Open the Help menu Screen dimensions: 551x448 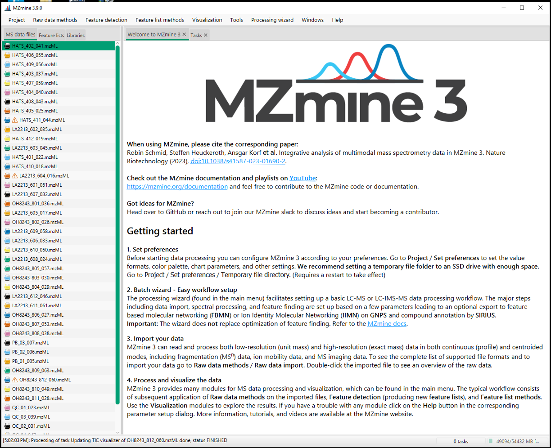(x=337, y=20)
